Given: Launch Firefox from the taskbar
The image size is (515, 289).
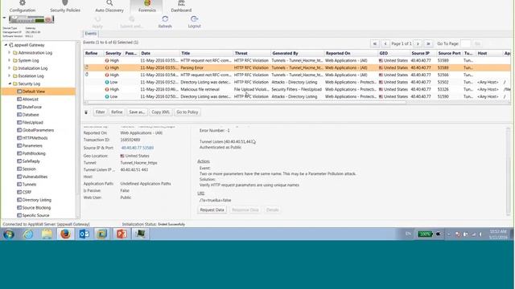Looking at the screenshot, I should coord(65,234).
